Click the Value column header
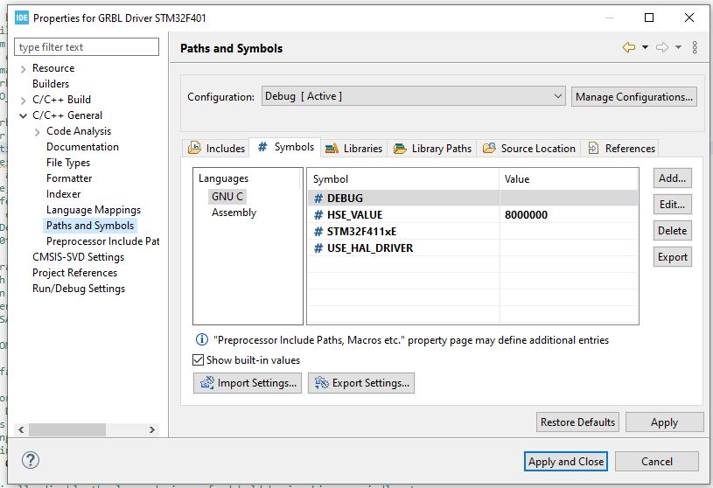Viewport: 713px width, 488px height. coord(569,179)
